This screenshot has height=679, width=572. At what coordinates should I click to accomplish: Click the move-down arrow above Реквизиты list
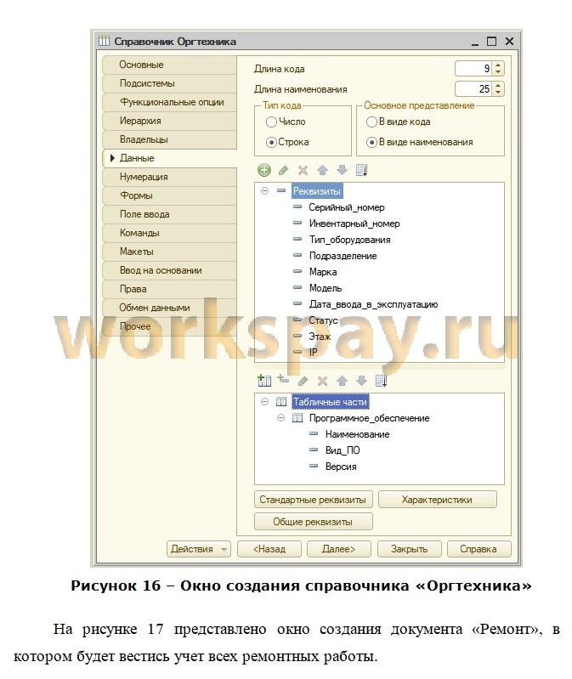[342, 170]
